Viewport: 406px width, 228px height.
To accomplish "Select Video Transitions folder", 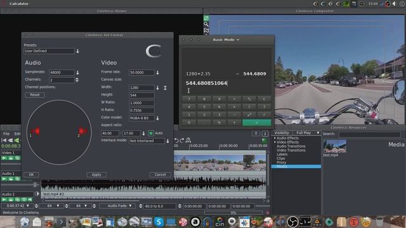I will coord(291,151).
